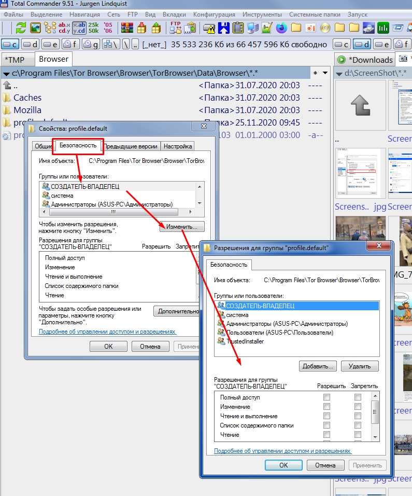
Task: Open left panel favorites asterisk button
Action: (315, 73)
